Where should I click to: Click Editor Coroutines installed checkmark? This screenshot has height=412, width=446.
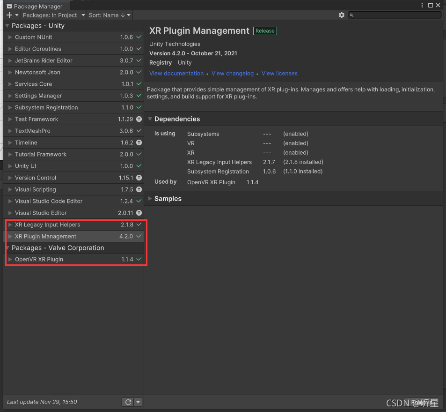(139, 48)
